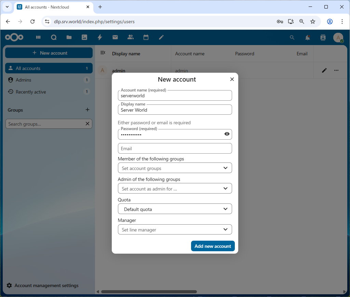The height and width of the screenshot is (297, 350).
Task: Open the Files app folder icon
Action: point(69,38)
